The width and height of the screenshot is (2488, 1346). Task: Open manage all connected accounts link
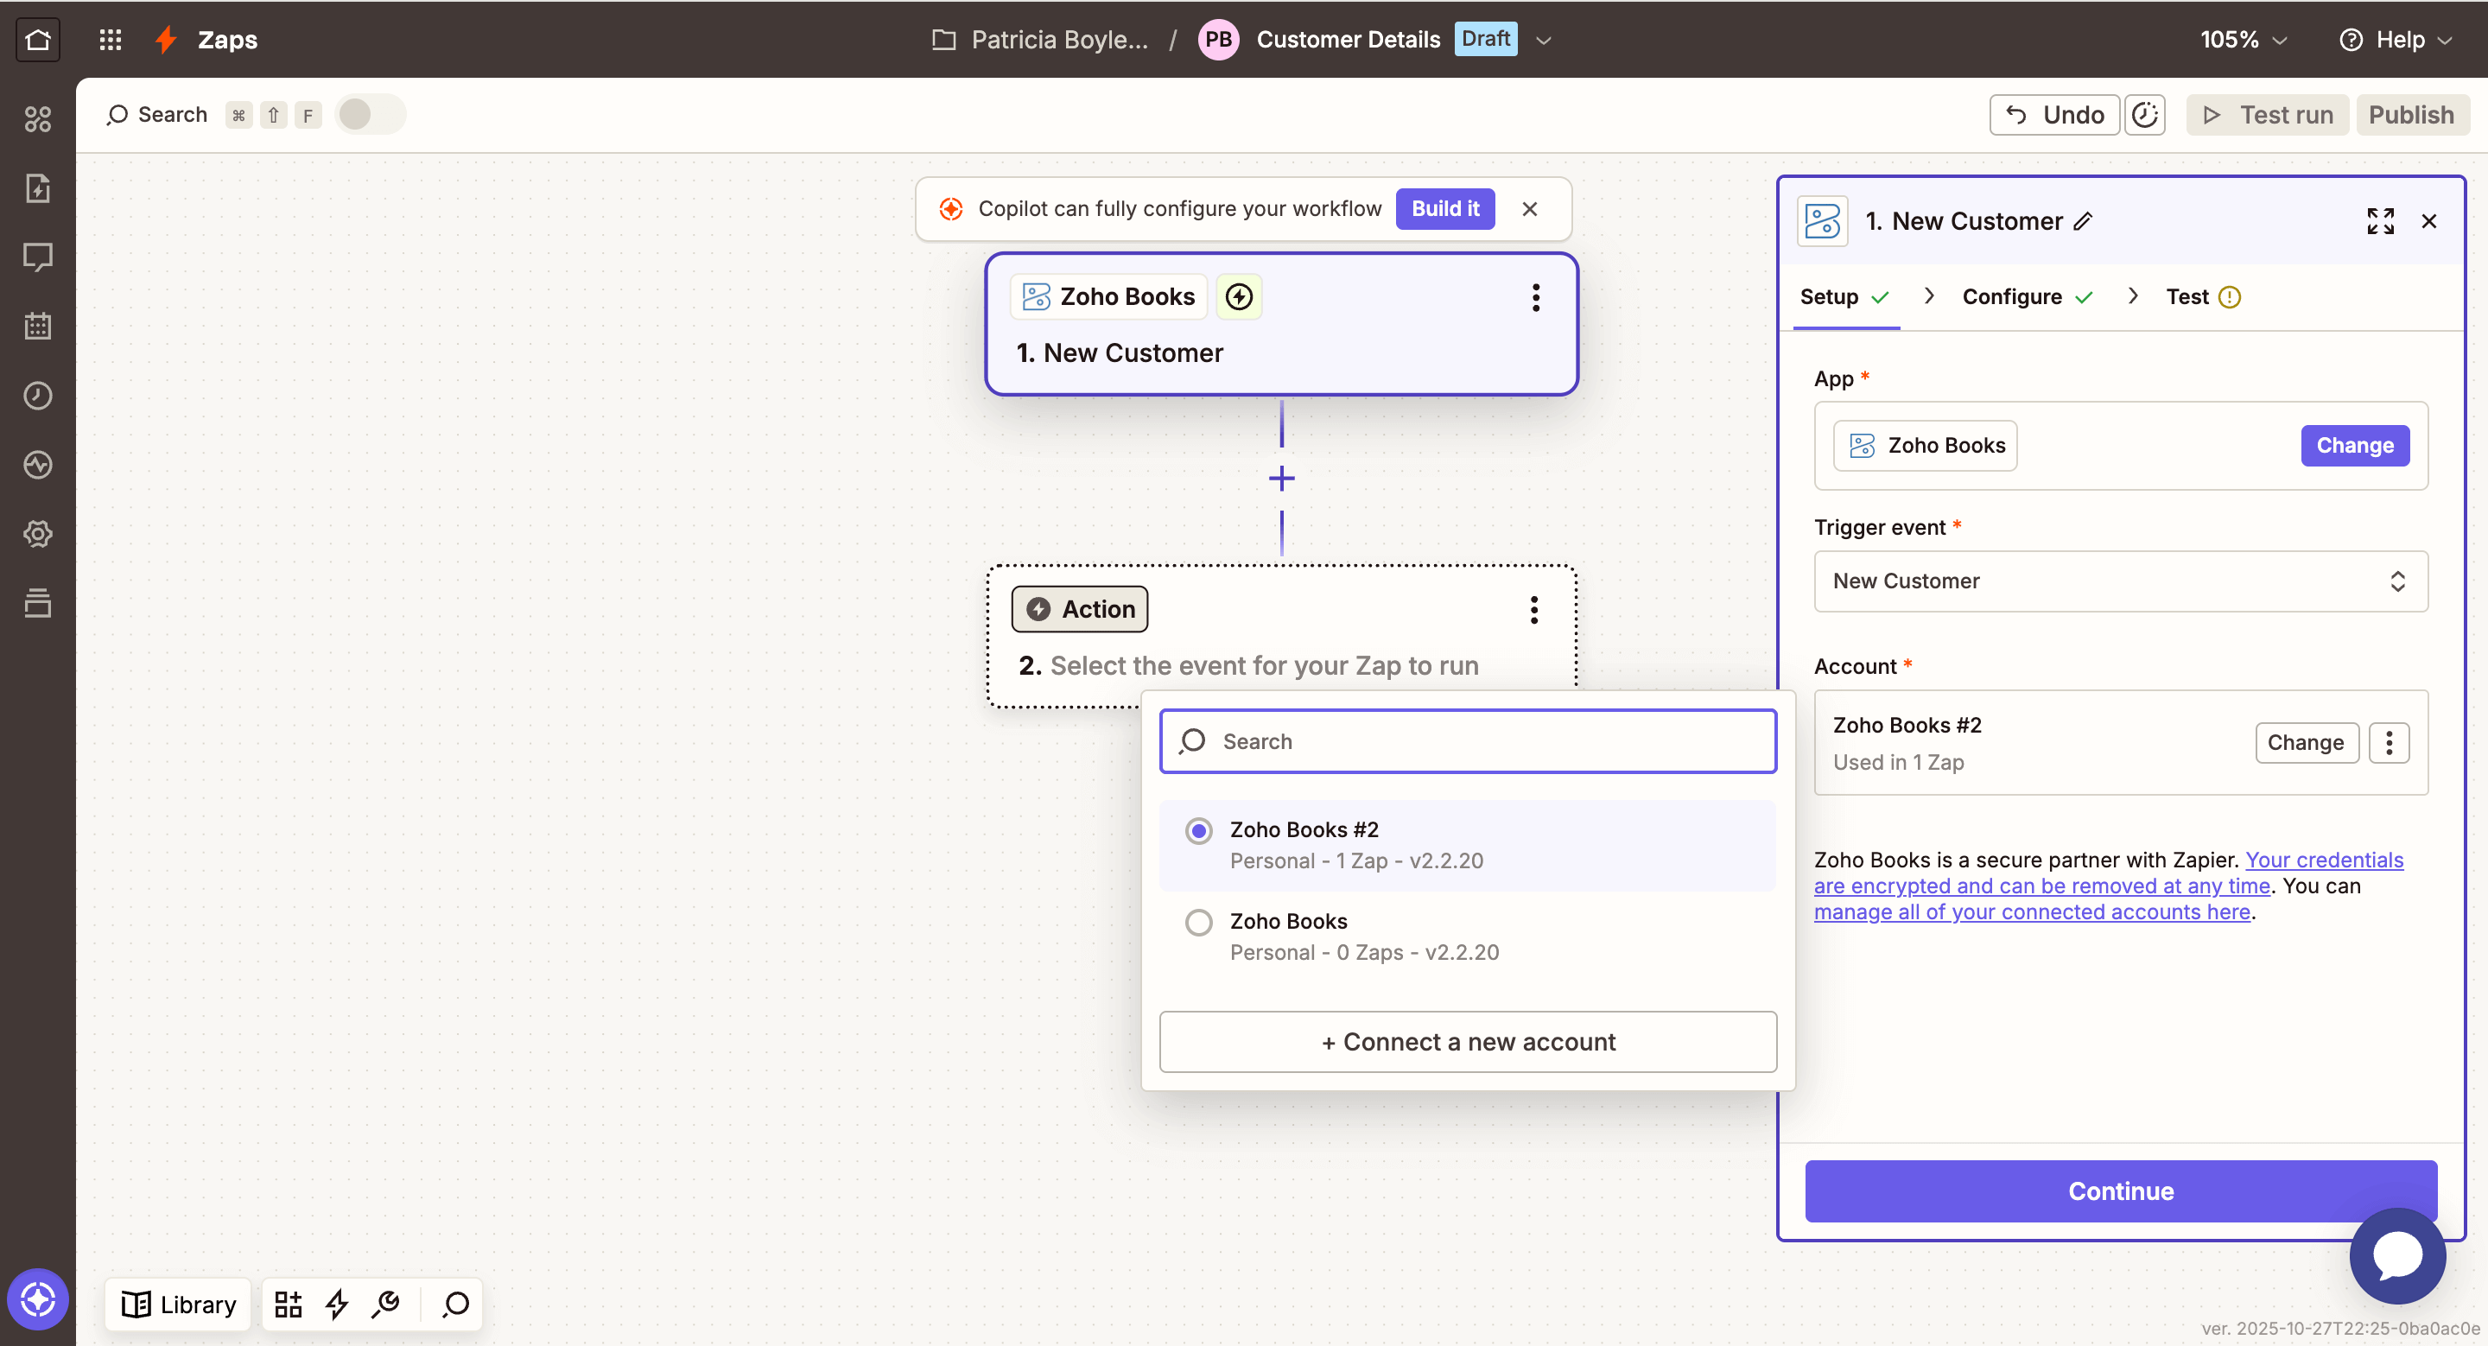2031,911
